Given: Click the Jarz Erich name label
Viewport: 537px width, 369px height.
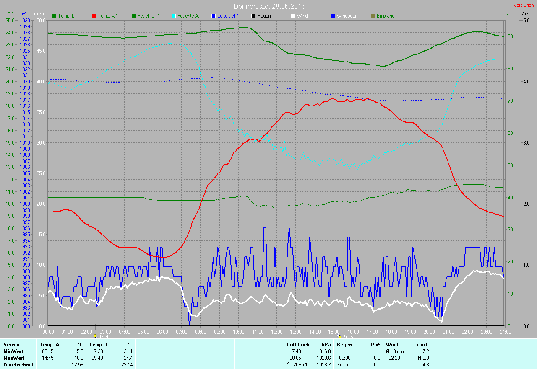Looking at the screenshot, I should tap(524, 5).
